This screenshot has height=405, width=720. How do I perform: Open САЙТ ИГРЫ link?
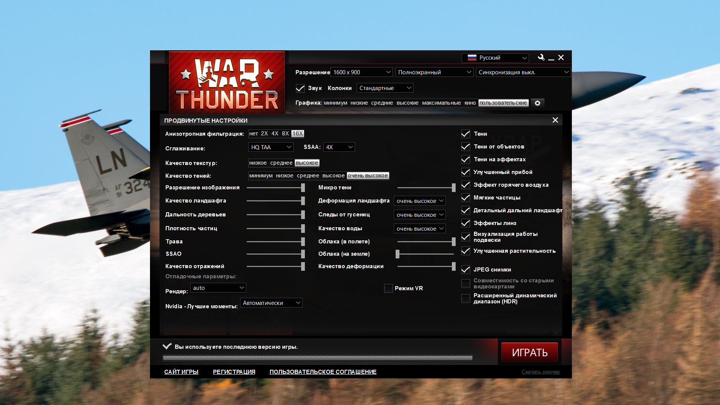pyautogui.click(x=181, y=372)
